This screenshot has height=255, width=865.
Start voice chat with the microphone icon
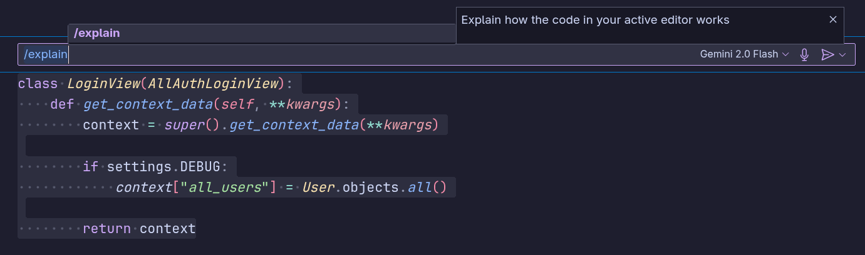pos(805,55)
